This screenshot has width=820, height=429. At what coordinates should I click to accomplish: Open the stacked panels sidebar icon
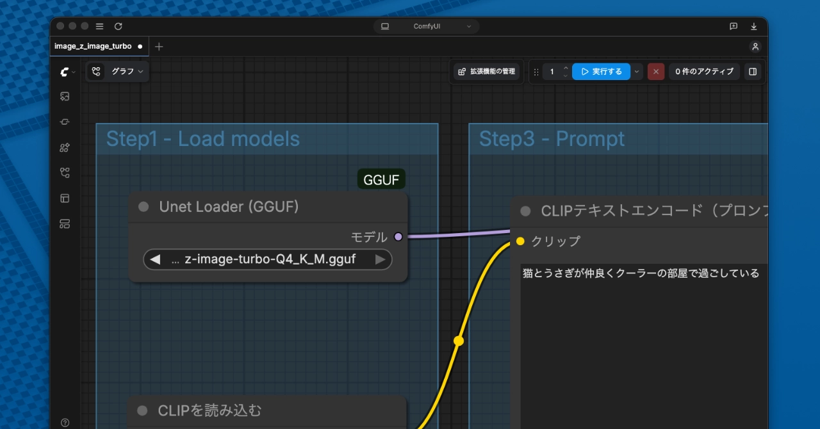coord(65,224)
